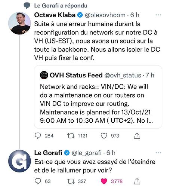Reply to Octave Klaba's tweet
The width and height of the screenshot is (170, 187).
click(38, 136)
